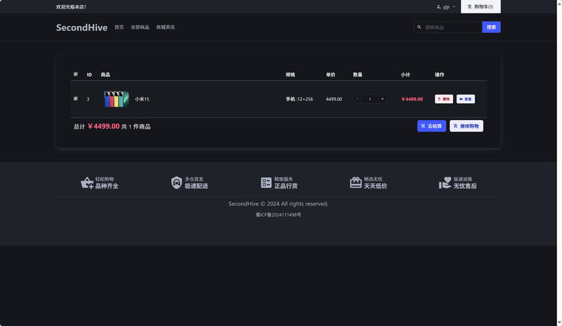Screen dimensions: 562x326
Task: Click the blue 去结算 checkout button
Action: pyautogui.click(x=431, y=126)
